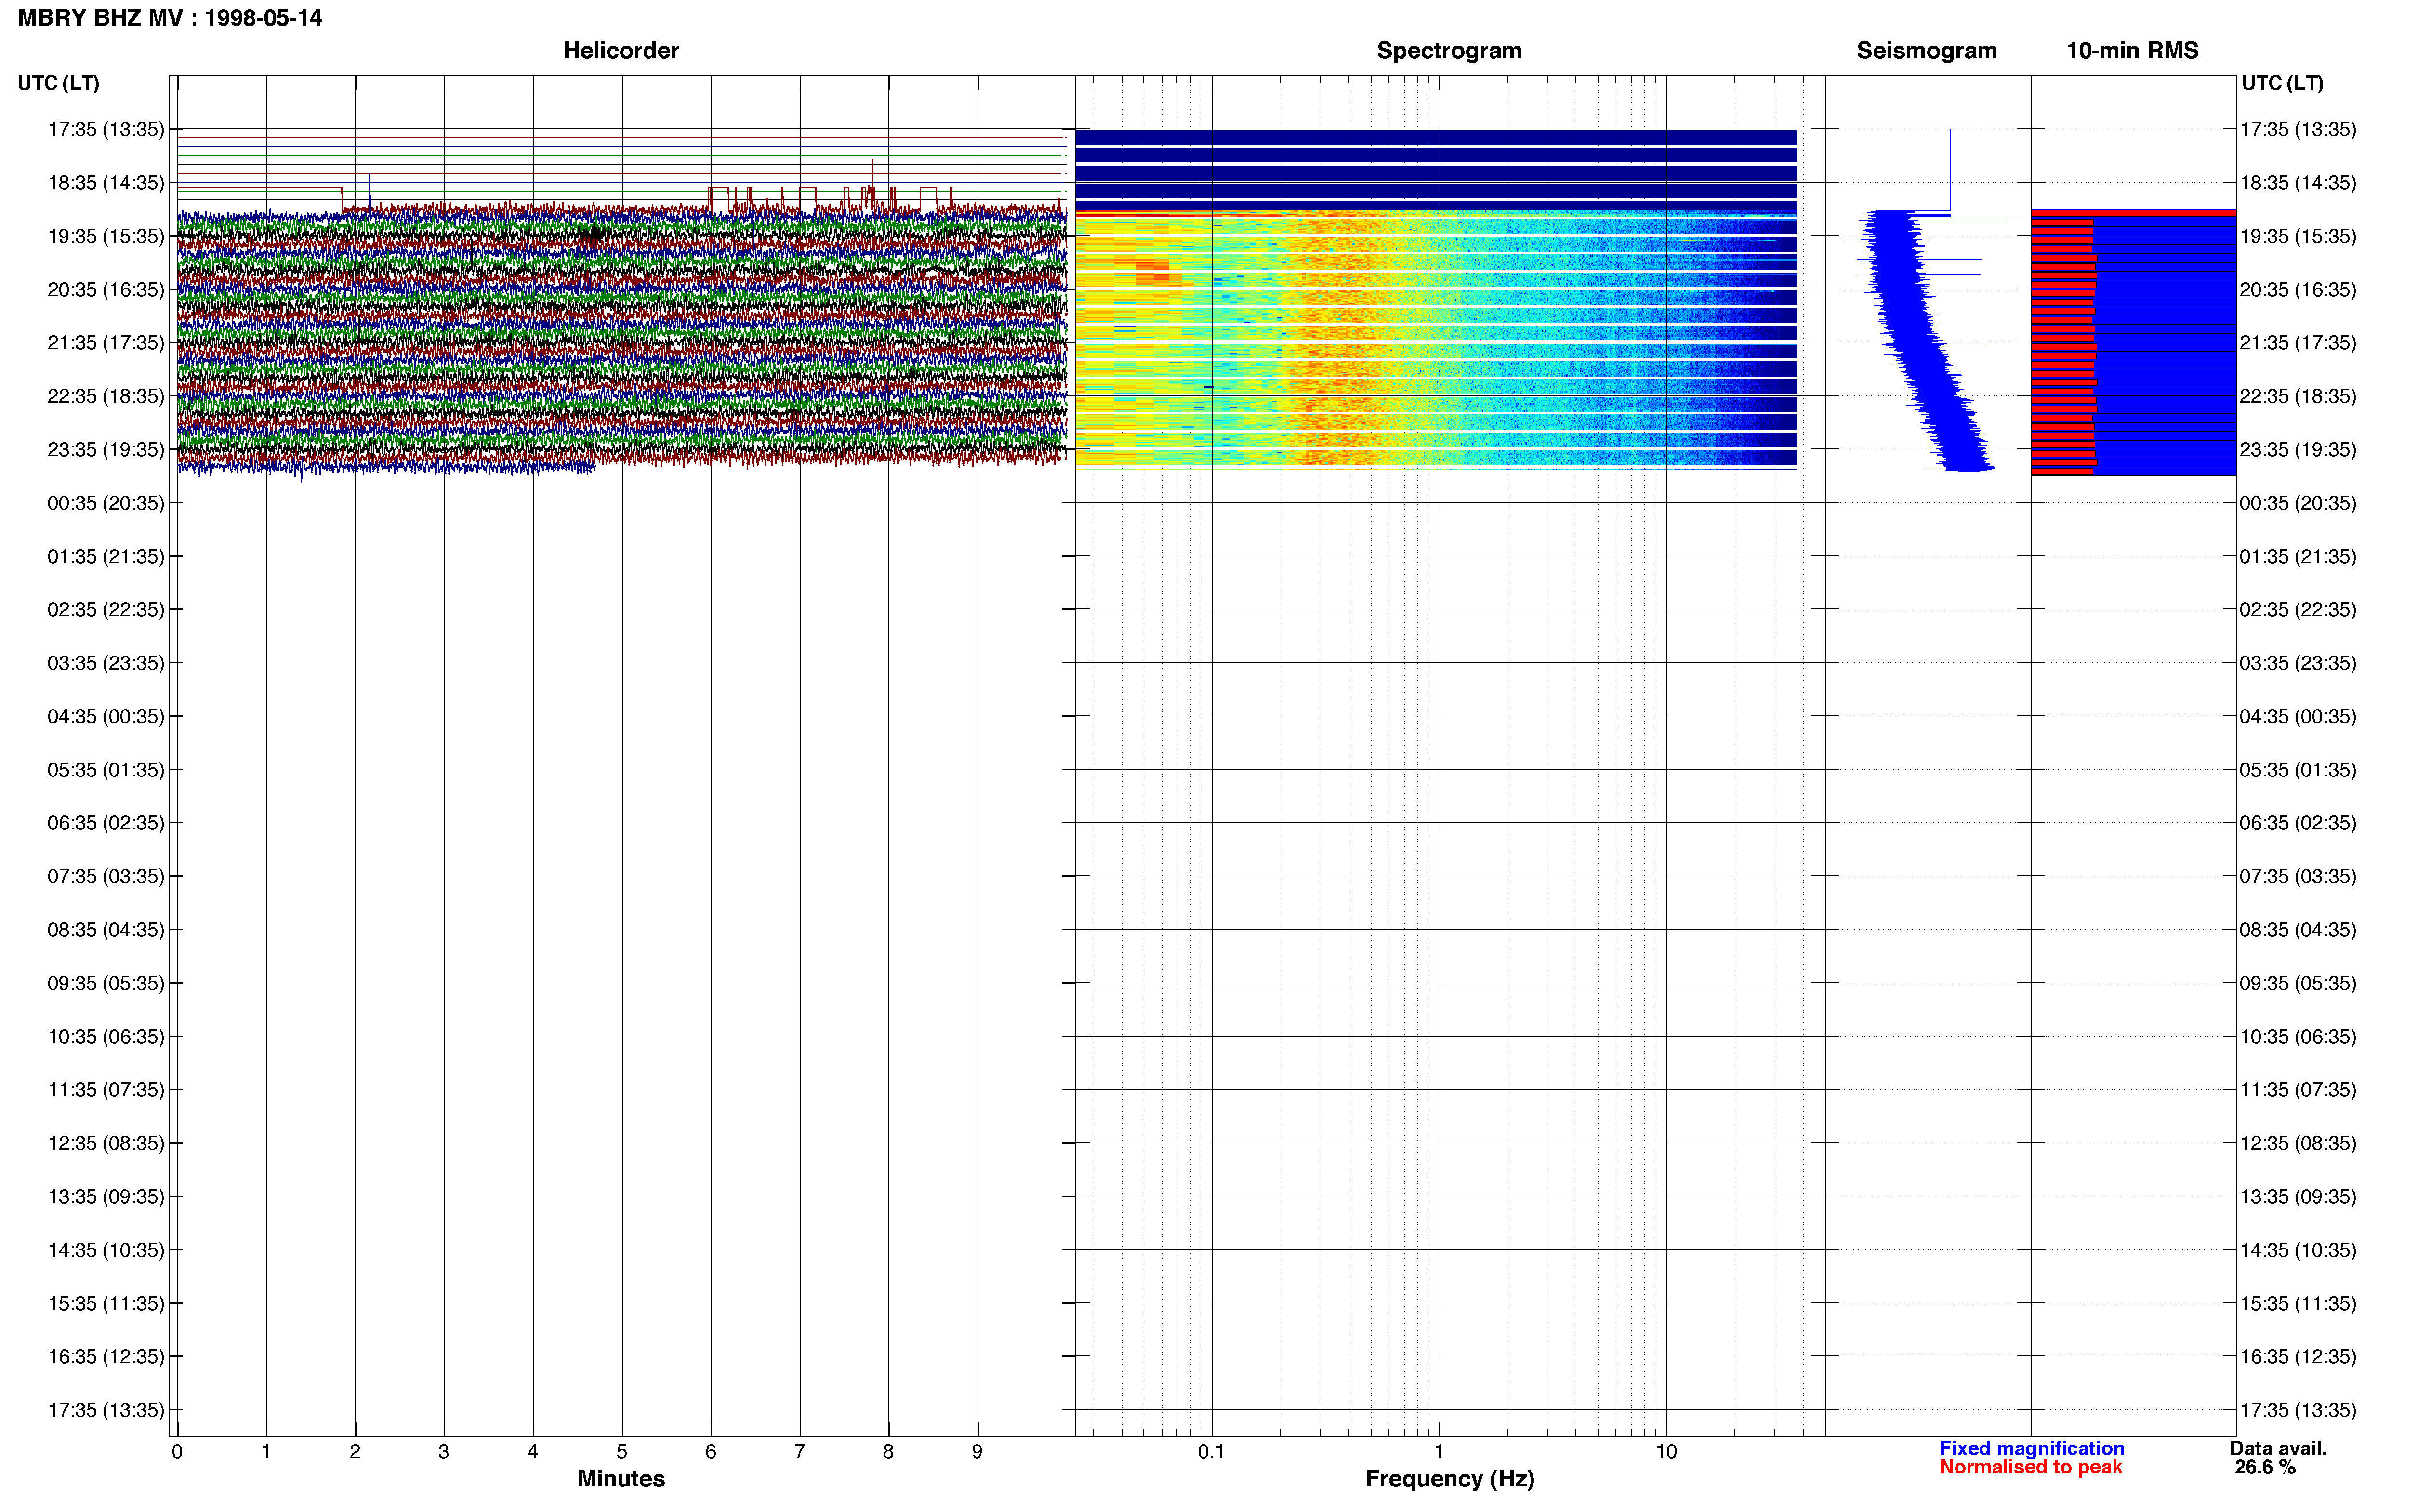Click left time label '20:35 (16:35)'
The width and height of the screenshot is (2418, 1512).
106,290
